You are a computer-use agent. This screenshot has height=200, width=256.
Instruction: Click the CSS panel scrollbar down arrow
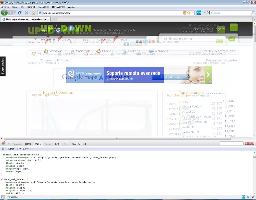coord(254,193)
